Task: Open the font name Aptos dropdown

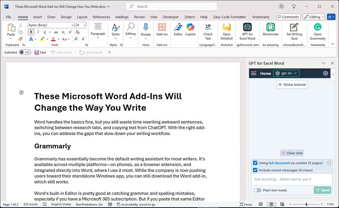Action: coord(71,25)
